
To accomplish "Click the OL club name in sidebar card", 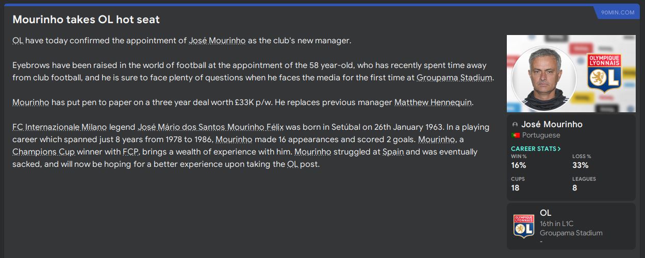I will [x=545, y=213].
